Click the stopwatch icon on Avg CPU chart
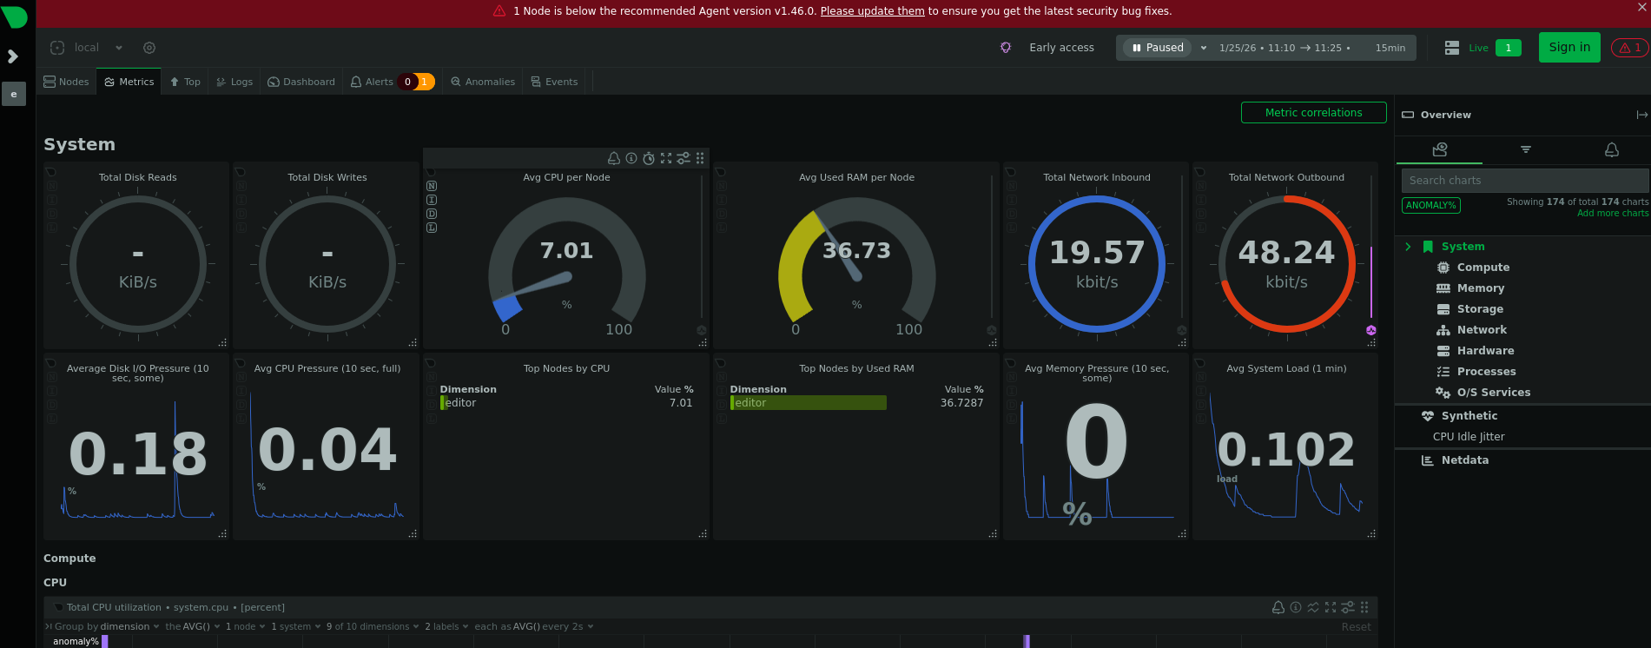This screenshot has width=1651, height=648. coord(649,158)
